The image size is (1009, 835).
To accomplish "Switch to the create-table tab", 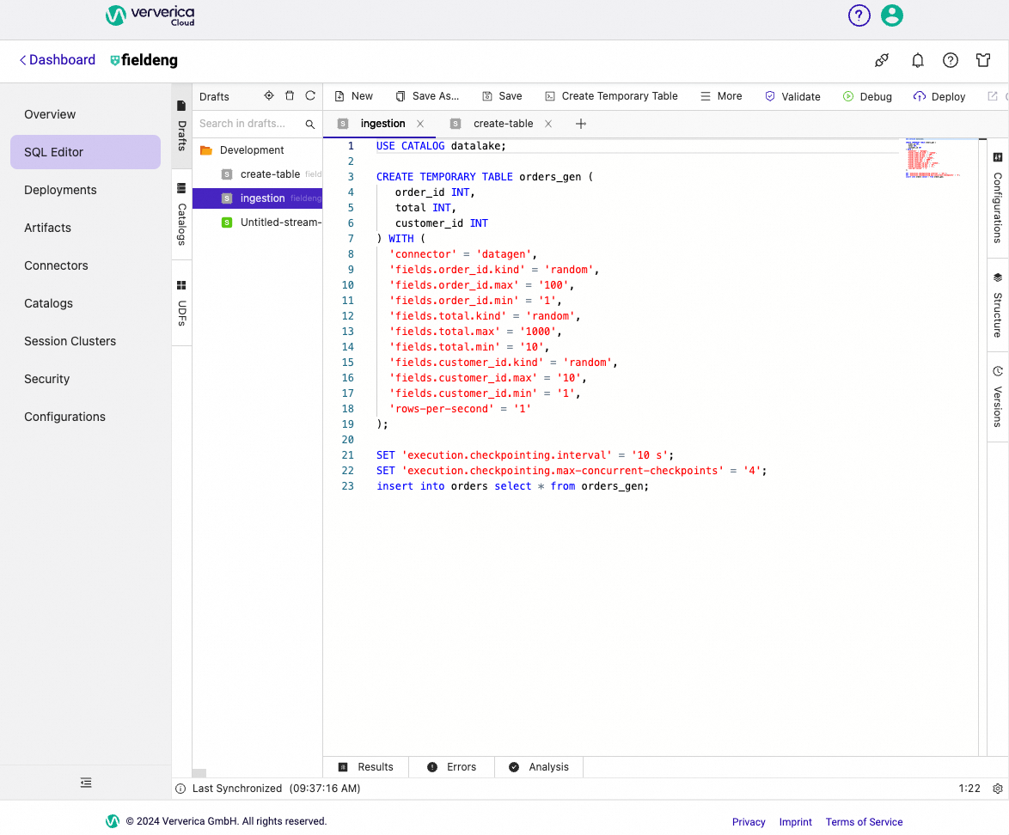I will (504, 123).
